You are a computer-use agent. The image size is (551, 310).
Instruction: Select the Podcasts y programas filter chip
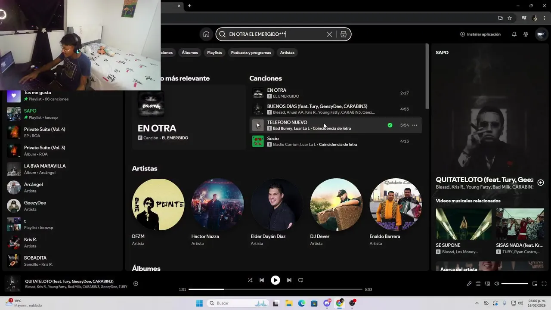pos(251,53)
